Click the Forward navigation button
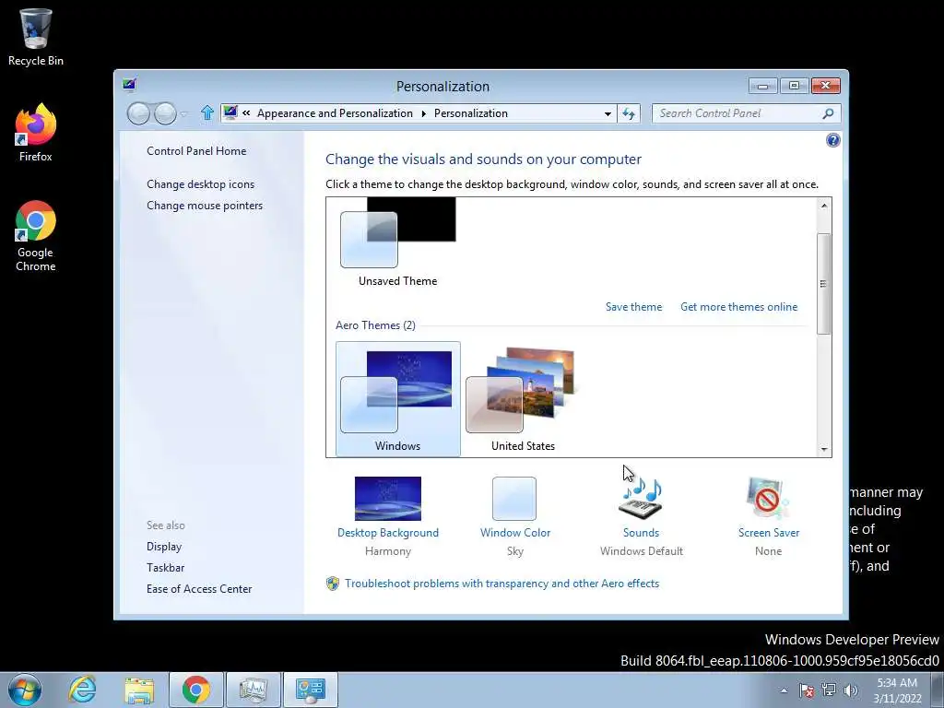 tap(166, 113)
